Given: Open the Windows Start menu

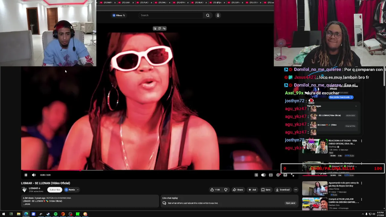Looking at the screenshot, I should 3,214.
